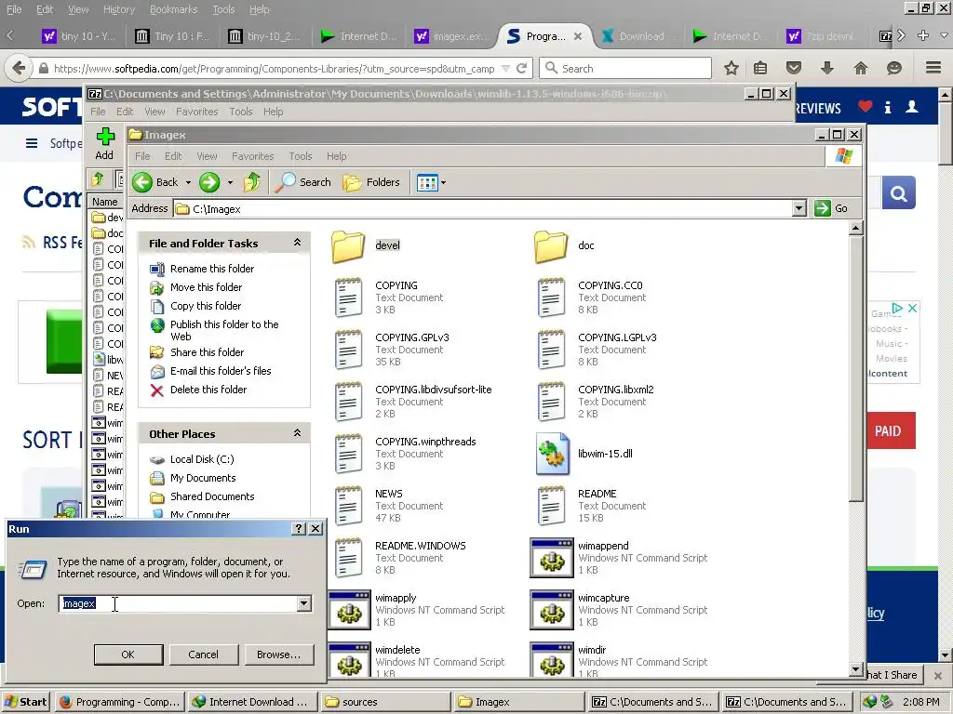Select the wimapply command script icon
This screenshot has height=714, width=953.
point(349,610)
